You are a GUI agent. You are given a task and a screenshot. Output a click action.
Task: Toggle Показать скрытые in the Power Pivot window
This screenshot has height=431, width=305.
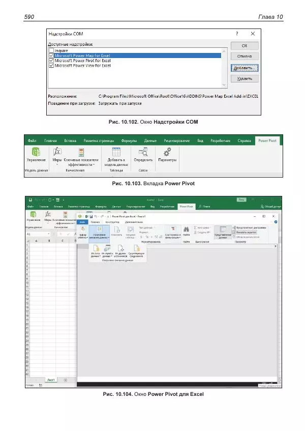(x=245, y=232)
